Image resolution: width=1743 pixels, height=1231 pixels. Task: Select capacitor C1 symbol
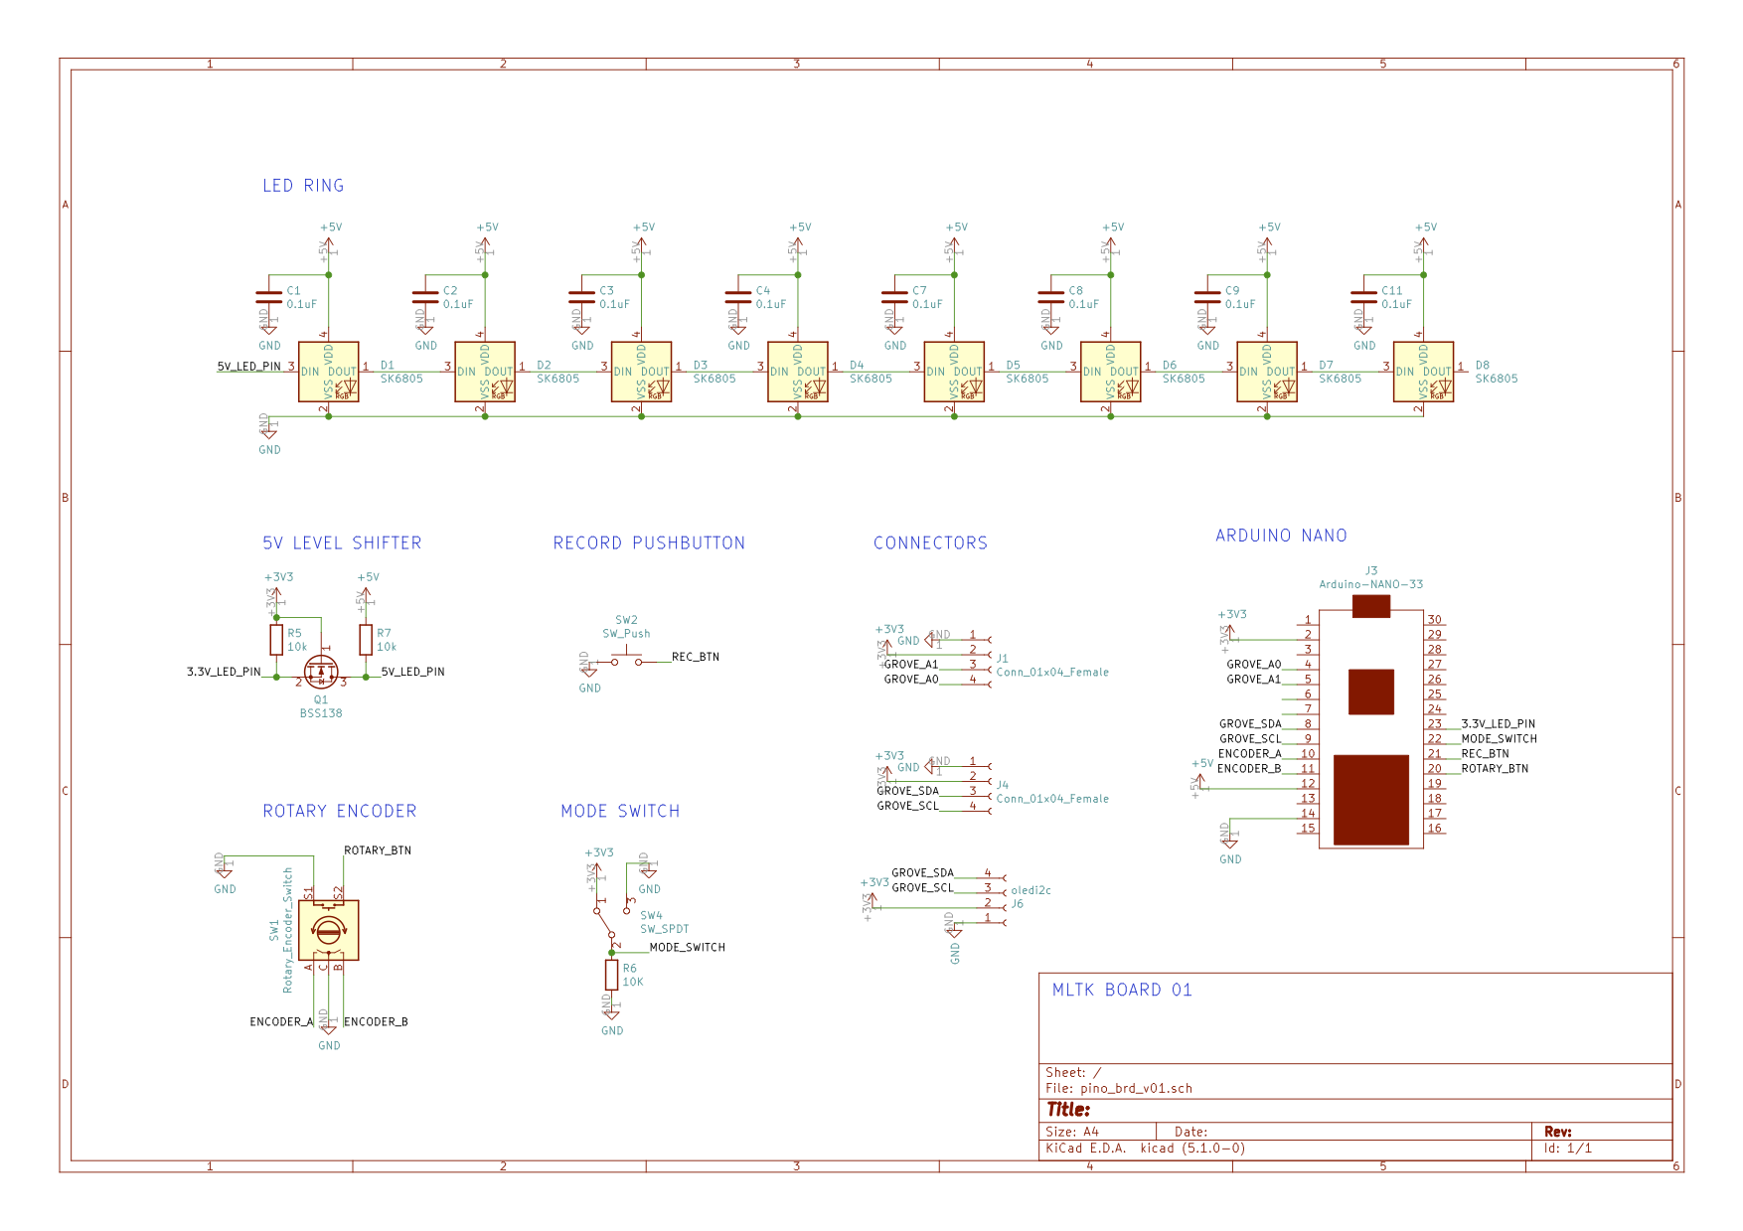click(x=269, y=297)
